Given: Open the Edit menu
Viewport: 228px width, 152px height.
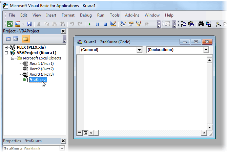Looking at the screenshot, I should [x=24, y=15].
